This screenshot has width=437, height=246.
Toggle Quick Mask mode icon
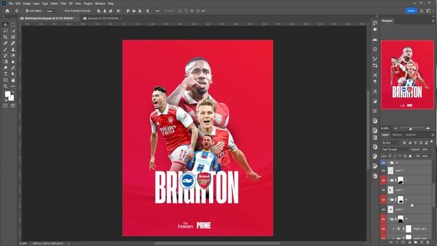tap(5, 106)
